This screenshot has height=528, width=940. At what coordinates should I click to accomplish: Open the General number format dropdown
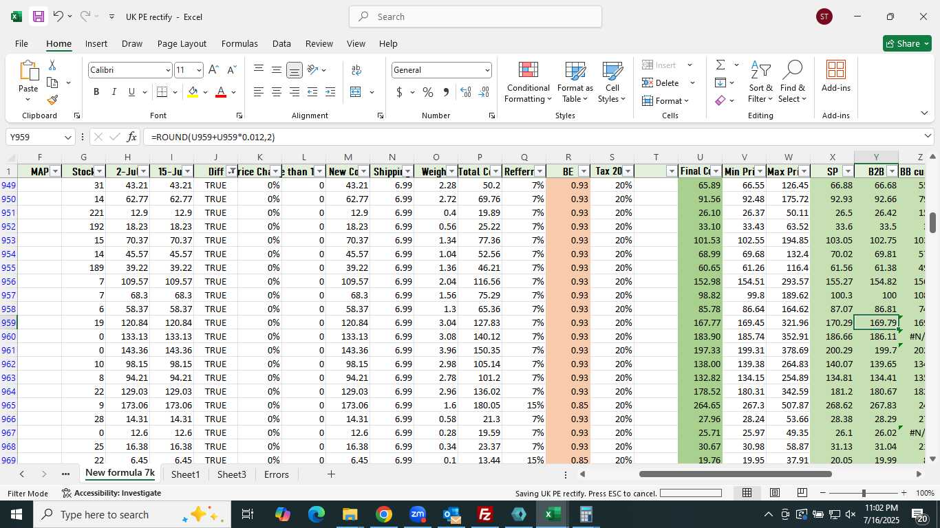point(487,70)
